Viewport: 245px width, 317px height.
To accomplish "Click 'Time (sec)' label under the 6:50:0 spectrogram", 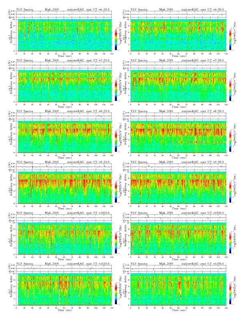I will 179,56.
